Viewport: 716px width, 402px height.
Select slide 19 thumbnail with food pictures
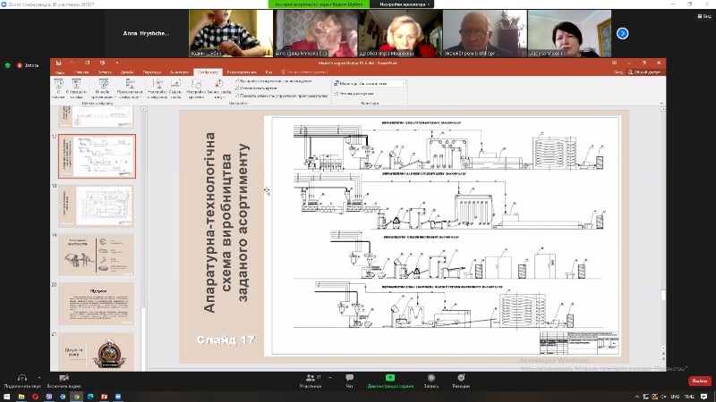pyautogui.click(x=97, y=254)
